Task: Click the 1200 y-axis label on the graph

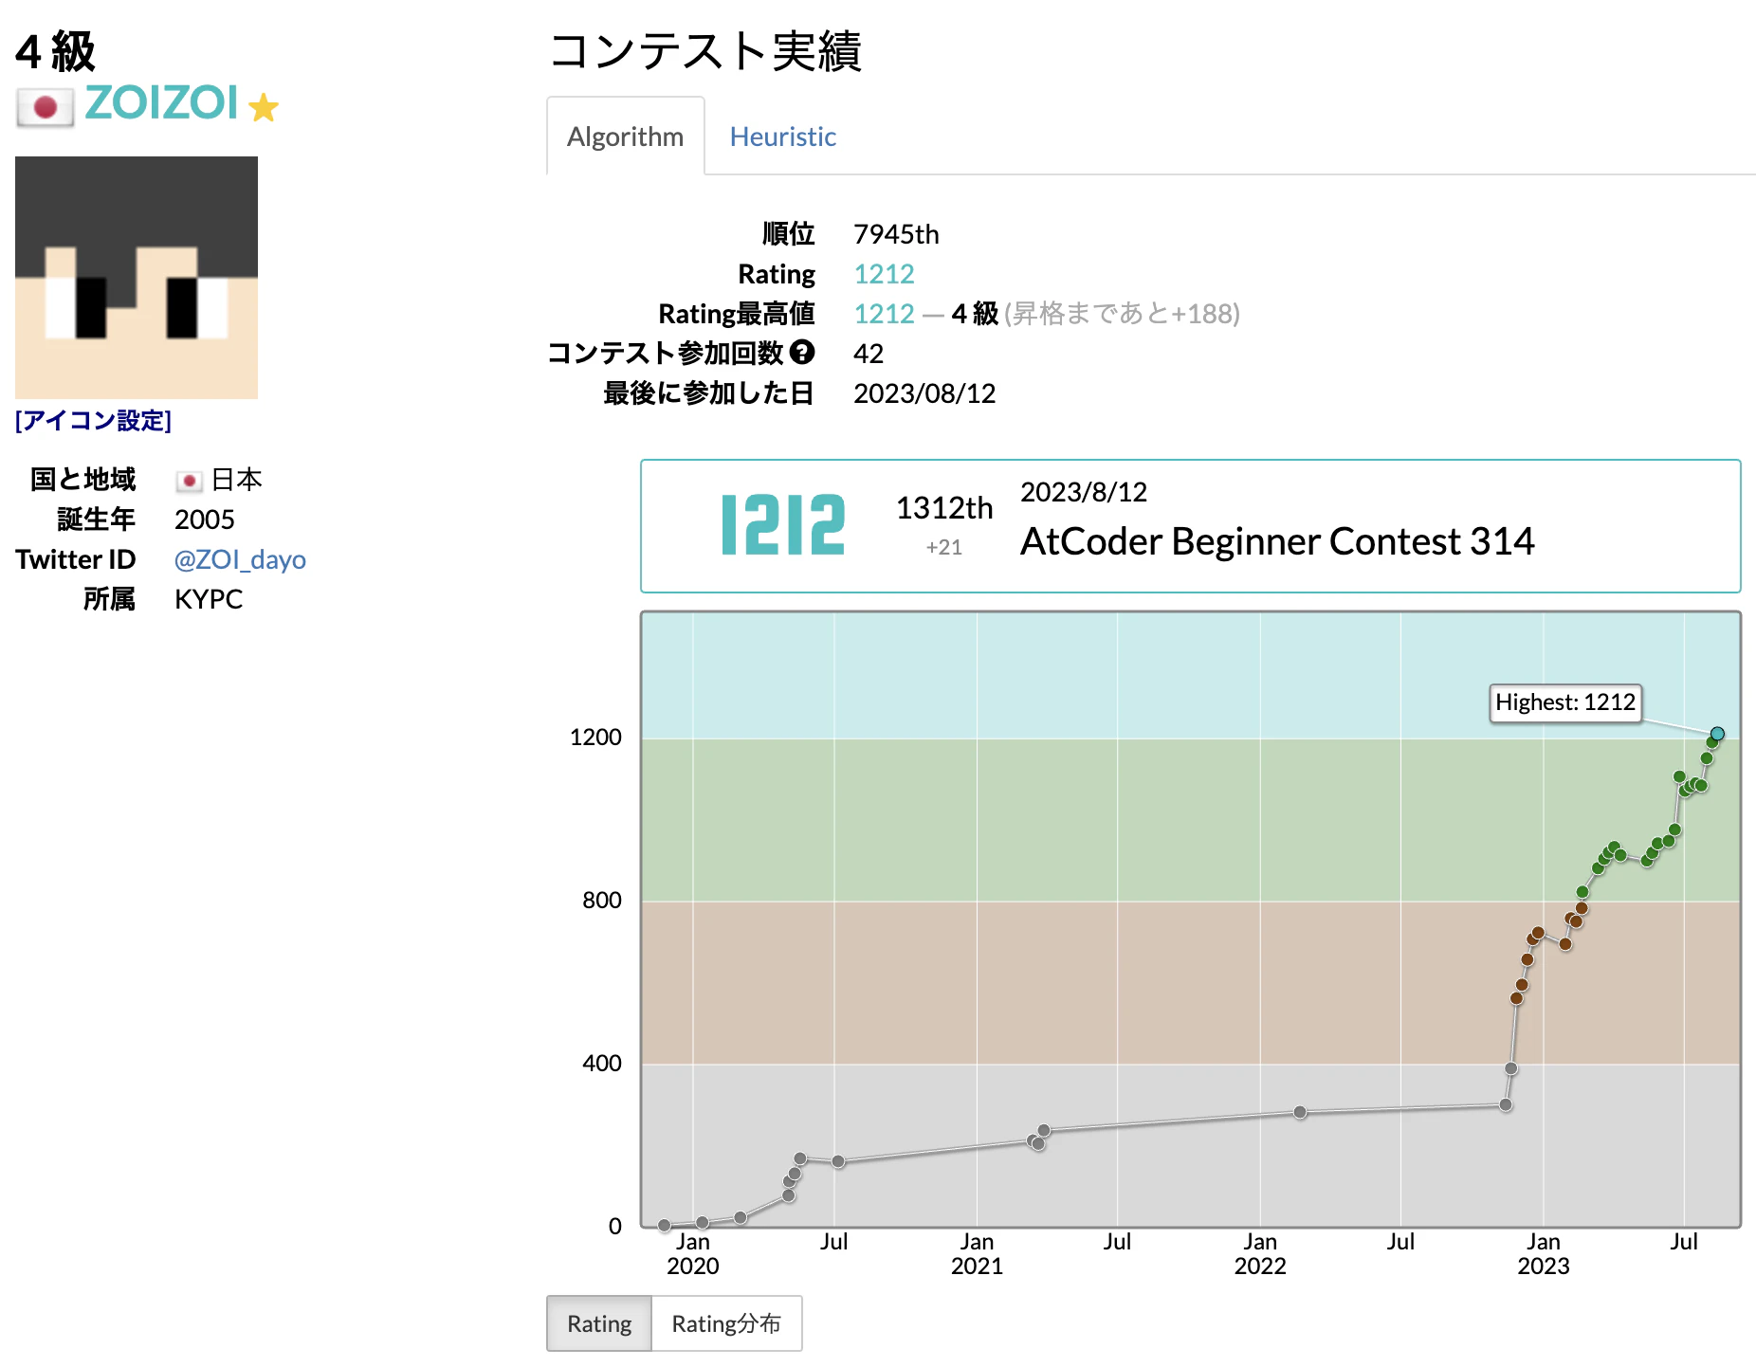Action: (x=595, y=738)
